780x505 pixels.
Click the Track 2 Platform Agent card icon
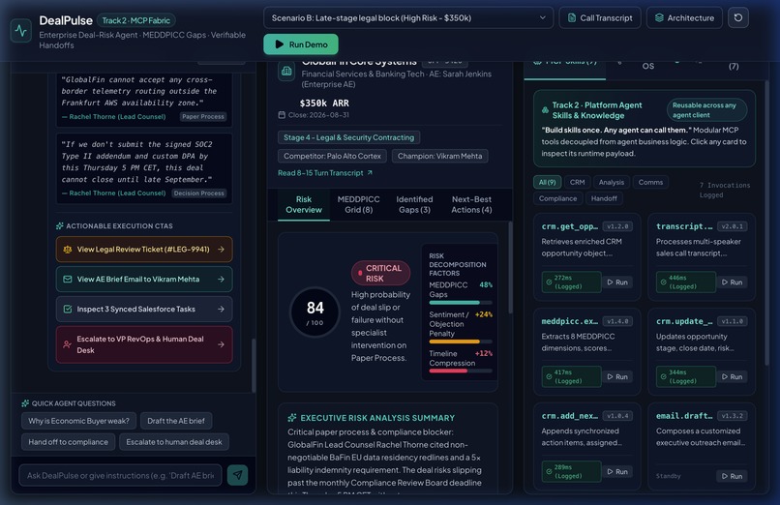point(545,110)
